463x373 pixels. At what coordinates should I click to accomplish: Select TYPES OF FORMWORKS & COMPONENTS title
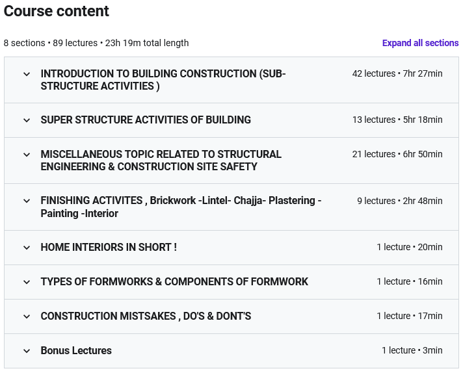tap(174, 282)
